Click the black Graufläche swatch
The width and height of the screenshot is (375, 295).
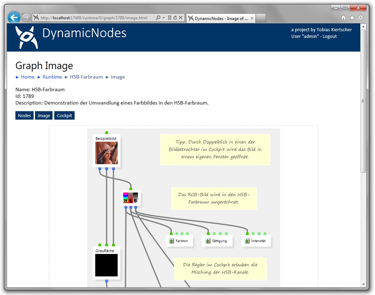pyautogui.click(x=106, y=265)
